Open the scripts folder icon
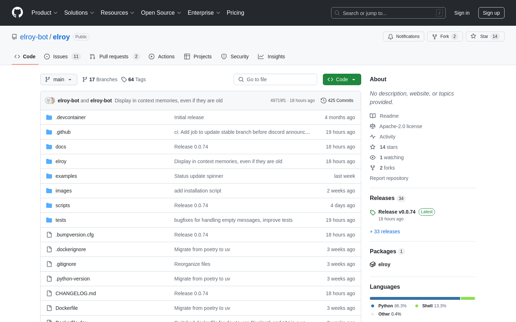This screenshot has width=516, height=322. [x=49, y=205]
